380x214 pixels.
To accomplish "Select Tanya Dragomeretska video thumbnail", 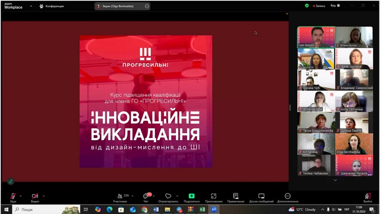I will 316,122.
